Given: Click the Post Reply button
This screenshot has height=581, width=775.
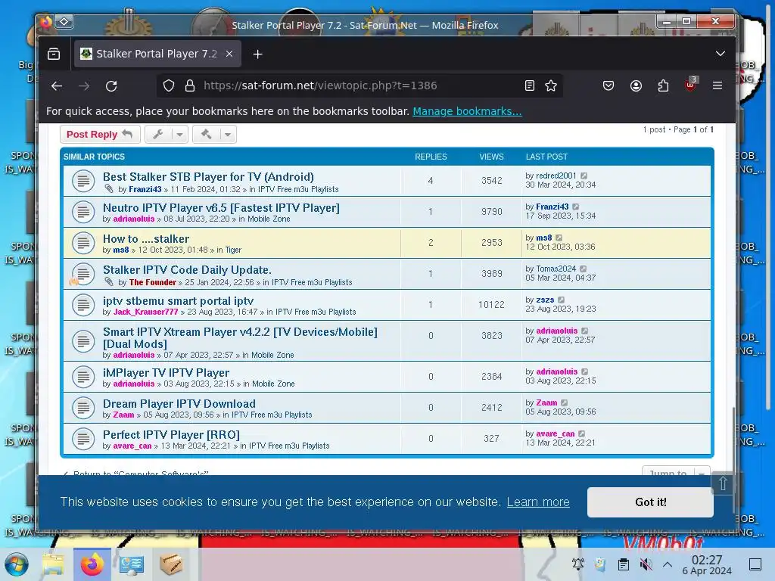Looking at the screenshot, I should (x=100, y=135).
